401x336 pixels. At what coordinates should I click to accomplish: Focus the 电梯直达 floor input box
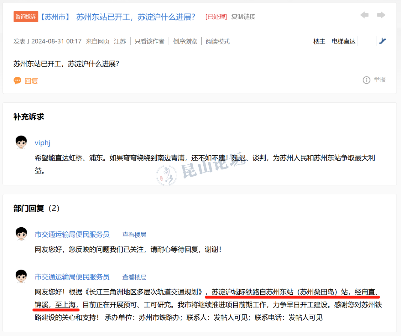367,41
